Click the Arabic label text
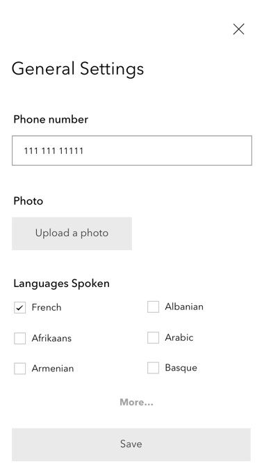264x471 pixels. click(179, 337)
